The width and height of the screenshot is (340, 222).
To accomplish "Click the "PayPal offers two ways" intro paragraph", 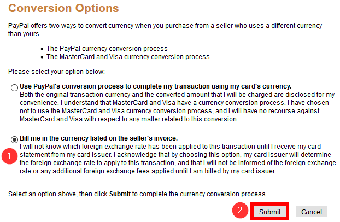I will (164, 30).
